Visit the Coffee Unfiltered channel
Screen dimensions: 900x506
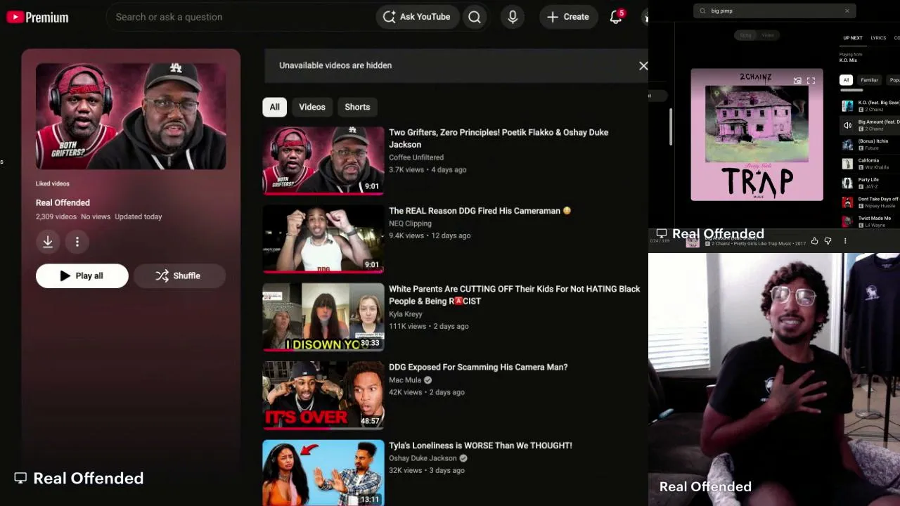pyautogui.click(x=416, y=157)
